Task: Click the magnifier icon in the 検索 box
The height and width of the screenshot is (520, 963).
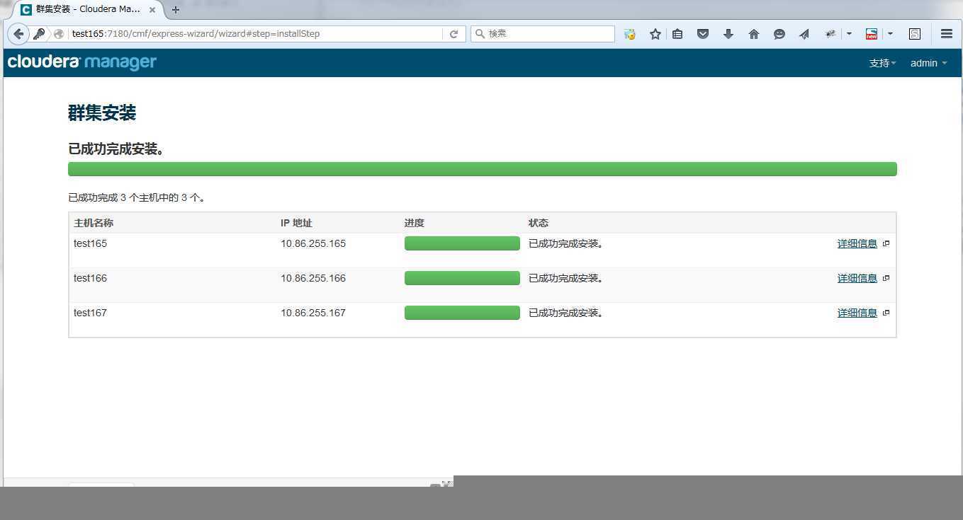Action: 480,33
